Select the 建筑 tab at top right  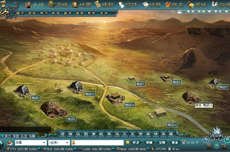coord(191,11)
